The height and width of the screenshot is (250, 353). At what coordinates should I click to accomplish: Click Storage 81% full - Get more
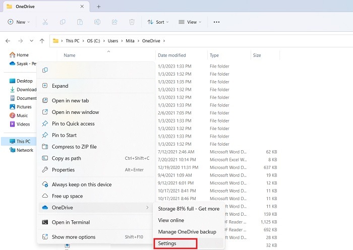[189, 209]
